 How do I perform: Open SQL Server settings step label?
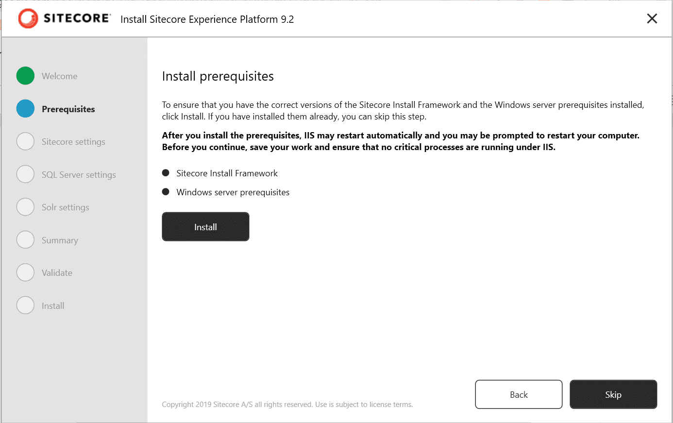(79, 175)
